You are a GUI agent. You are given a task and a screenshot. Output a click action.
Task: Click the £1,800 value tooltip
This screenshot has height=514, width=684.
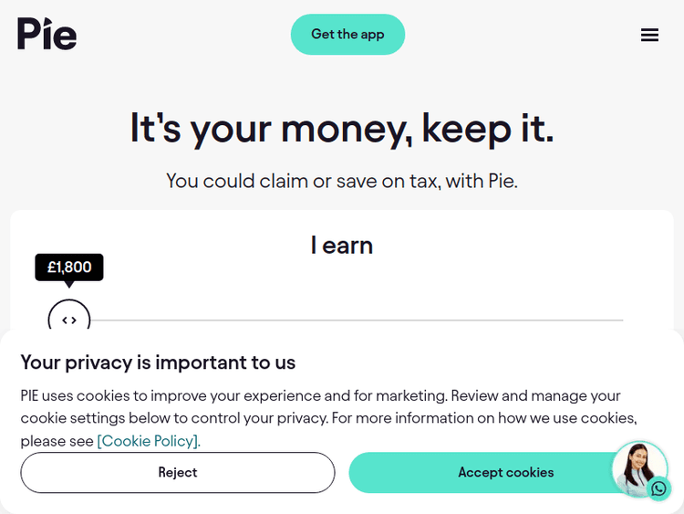coord(69,267)
